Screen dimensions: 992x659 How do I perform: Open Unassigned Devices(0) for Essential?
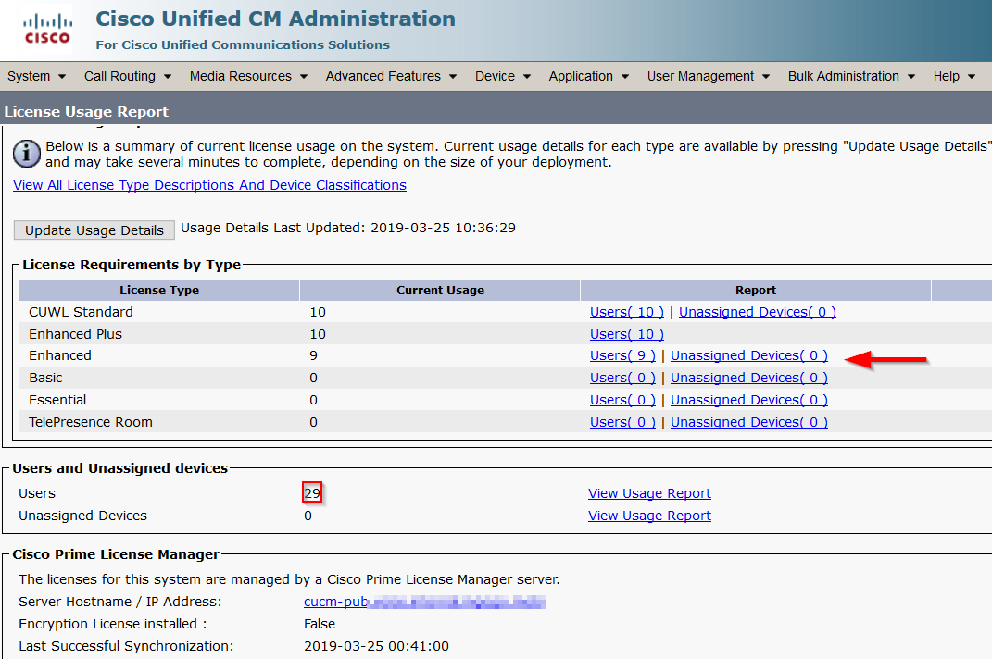click(x=749, y=400)
